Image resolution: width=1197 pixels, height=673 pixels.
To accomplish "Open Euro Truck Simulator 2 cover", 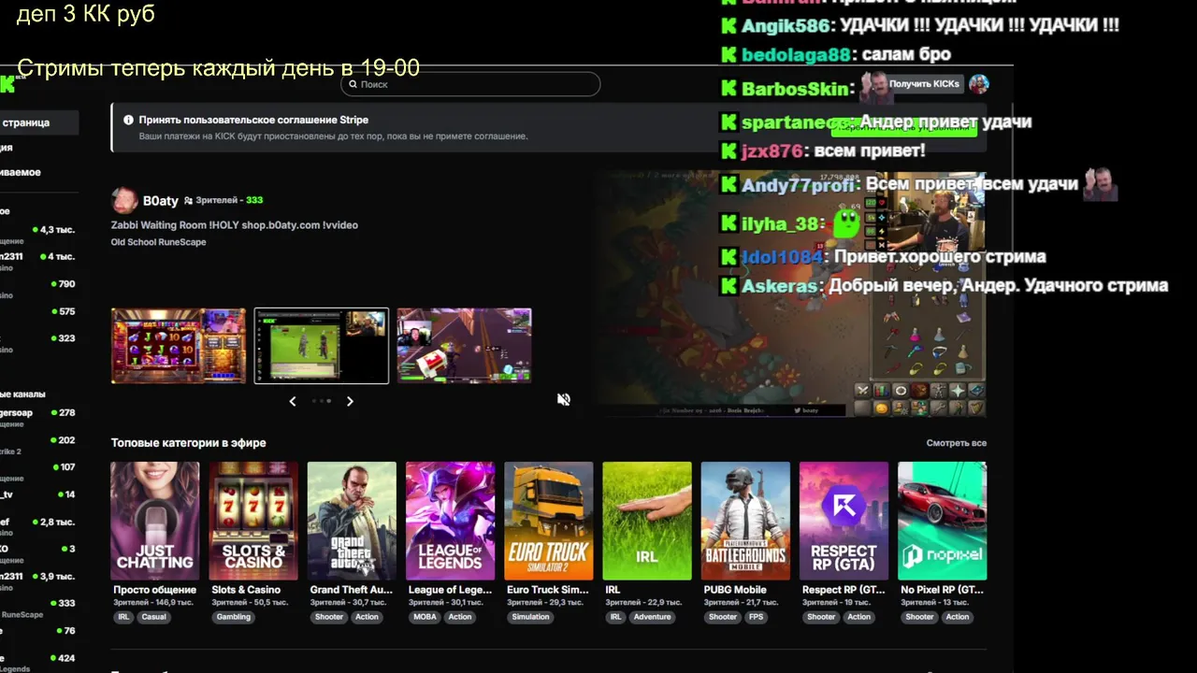I will (x=548, y=521).
